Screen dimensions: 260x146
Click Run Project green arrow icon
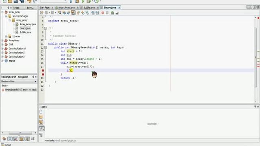click(83, 2)
